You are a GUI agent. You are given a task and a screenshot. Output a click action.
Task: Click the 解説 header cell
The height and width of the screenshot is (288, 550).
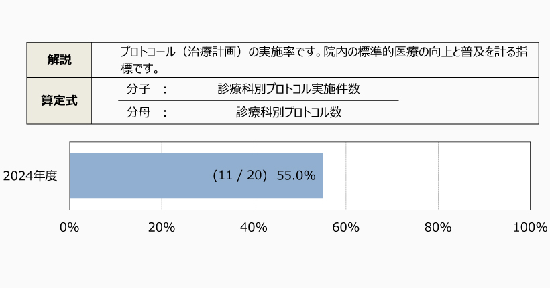tap(59, 60)
